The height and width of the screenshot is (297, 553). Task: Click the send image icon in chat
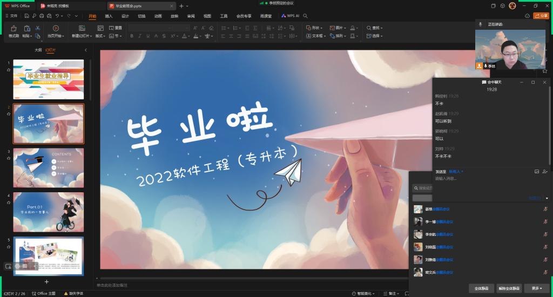click(536, 171)
